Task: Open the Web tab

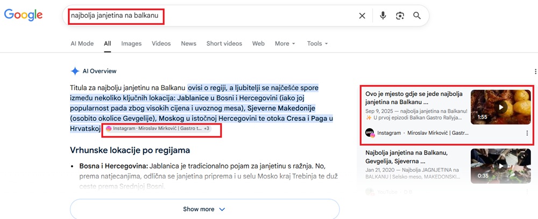Action: click(x=258, y=43)
